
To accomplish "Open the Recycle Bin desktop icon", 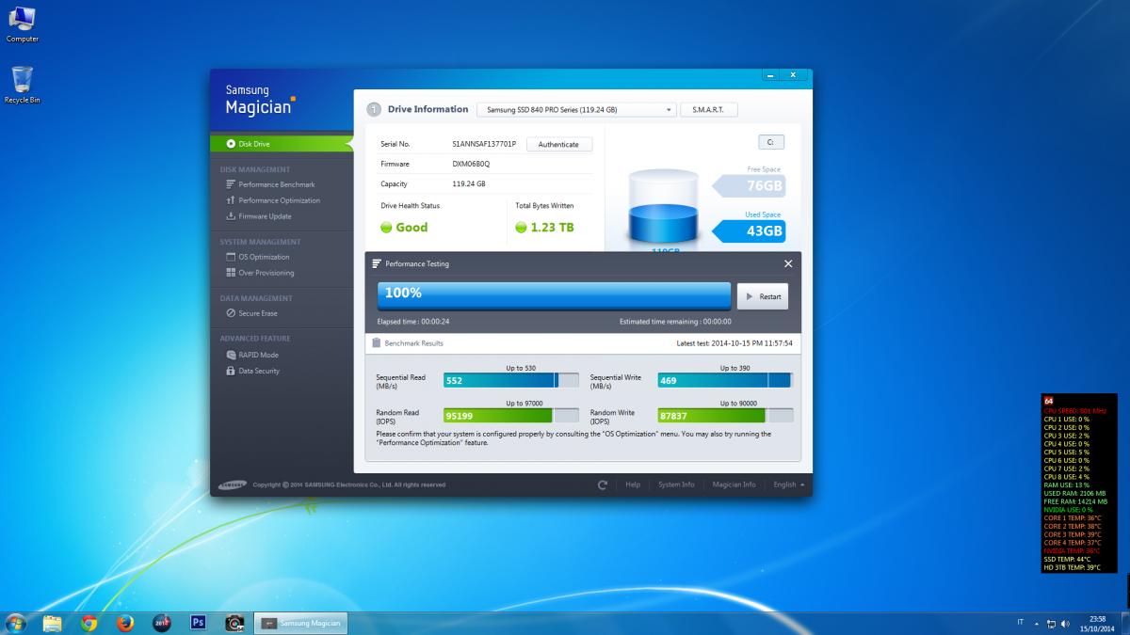I will pos(22,84).
